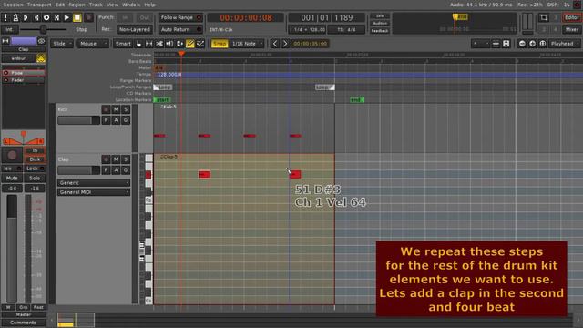
Task: Toggle loop playback icon
Action: (46, 17)
